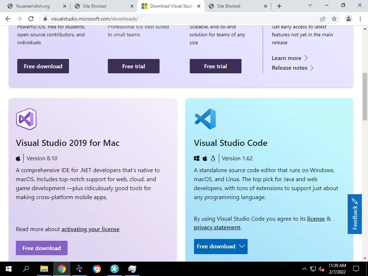The image size is (368, 276).
Task: Reload the current page
Action: coord(31,19)
